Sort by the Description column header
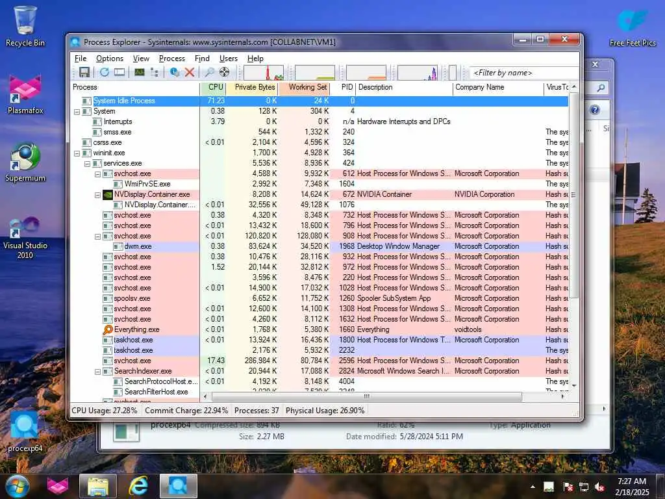This screenshot has height=499, width=665. 404,88
